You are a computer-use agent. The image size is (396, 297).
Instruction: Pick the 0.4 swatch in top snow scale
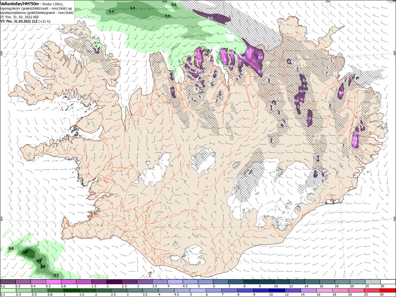(38, 282)
